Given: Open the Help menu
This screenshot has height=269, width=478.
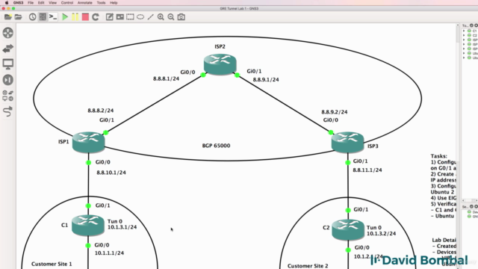Looking at the screenshot, I should (114, 3).
